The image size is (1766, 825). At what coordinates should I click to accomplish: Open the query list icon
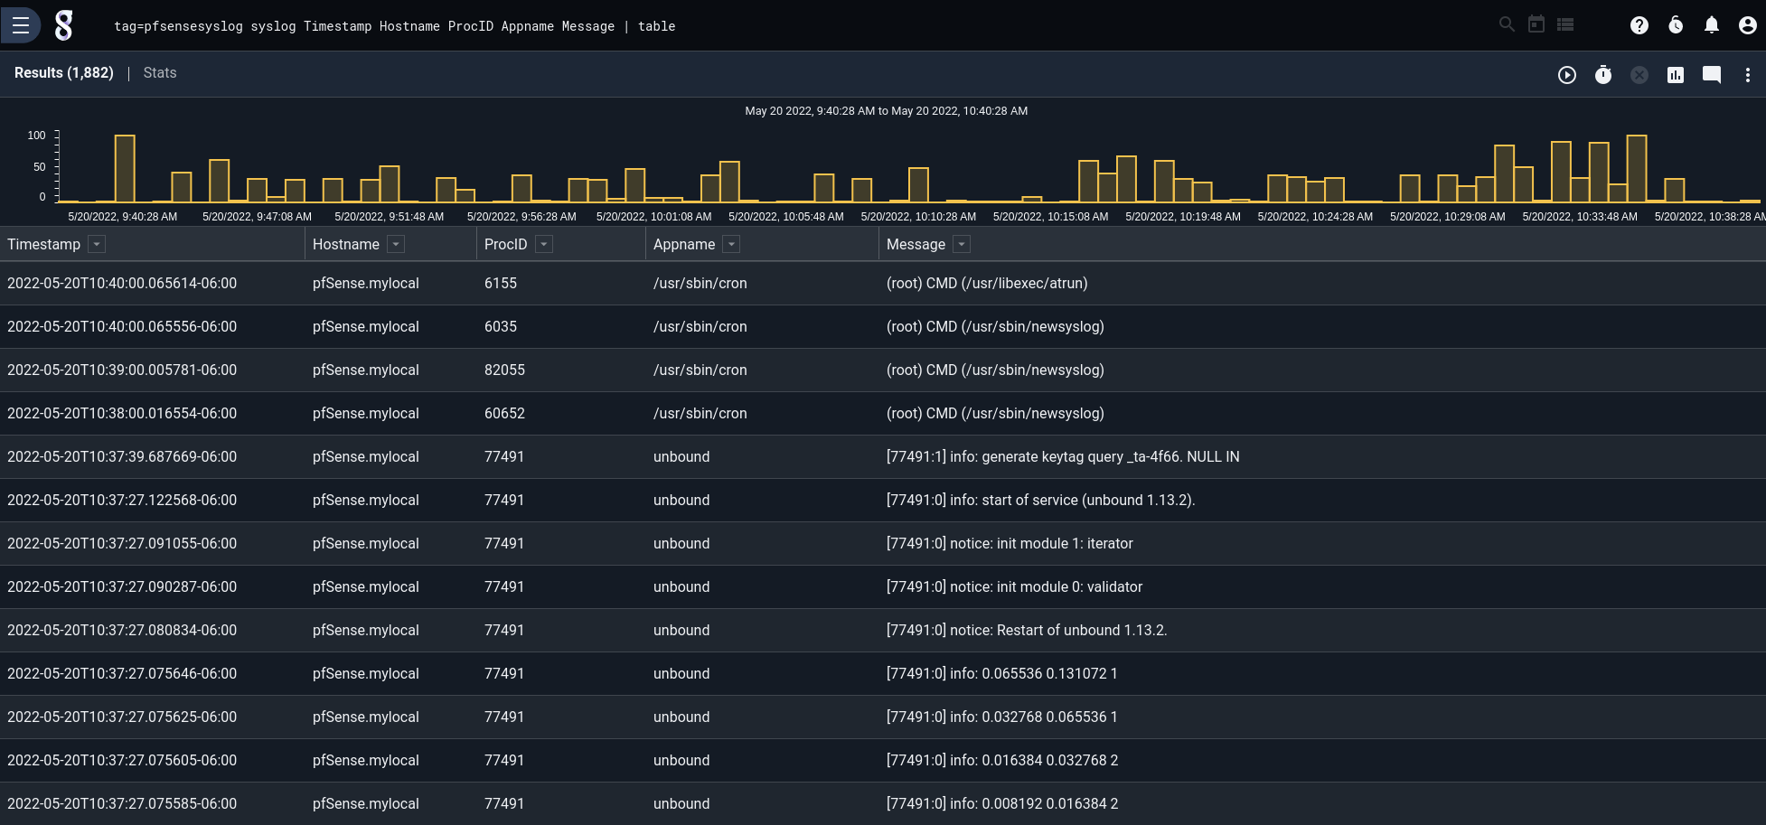tap(1565, 24)
